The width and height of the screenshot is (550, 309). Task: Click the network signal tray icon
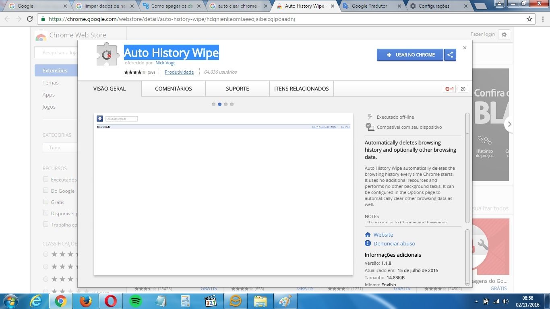496,301
